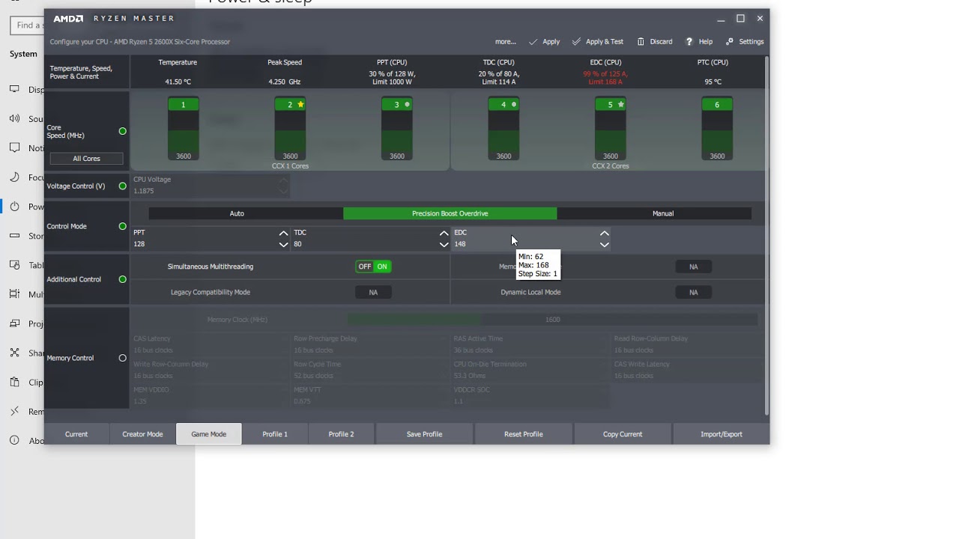959x539 pixels.
Task: Toggle Simultaneous Multithreading OFF/ON switch
Action: tap(373, 267)
